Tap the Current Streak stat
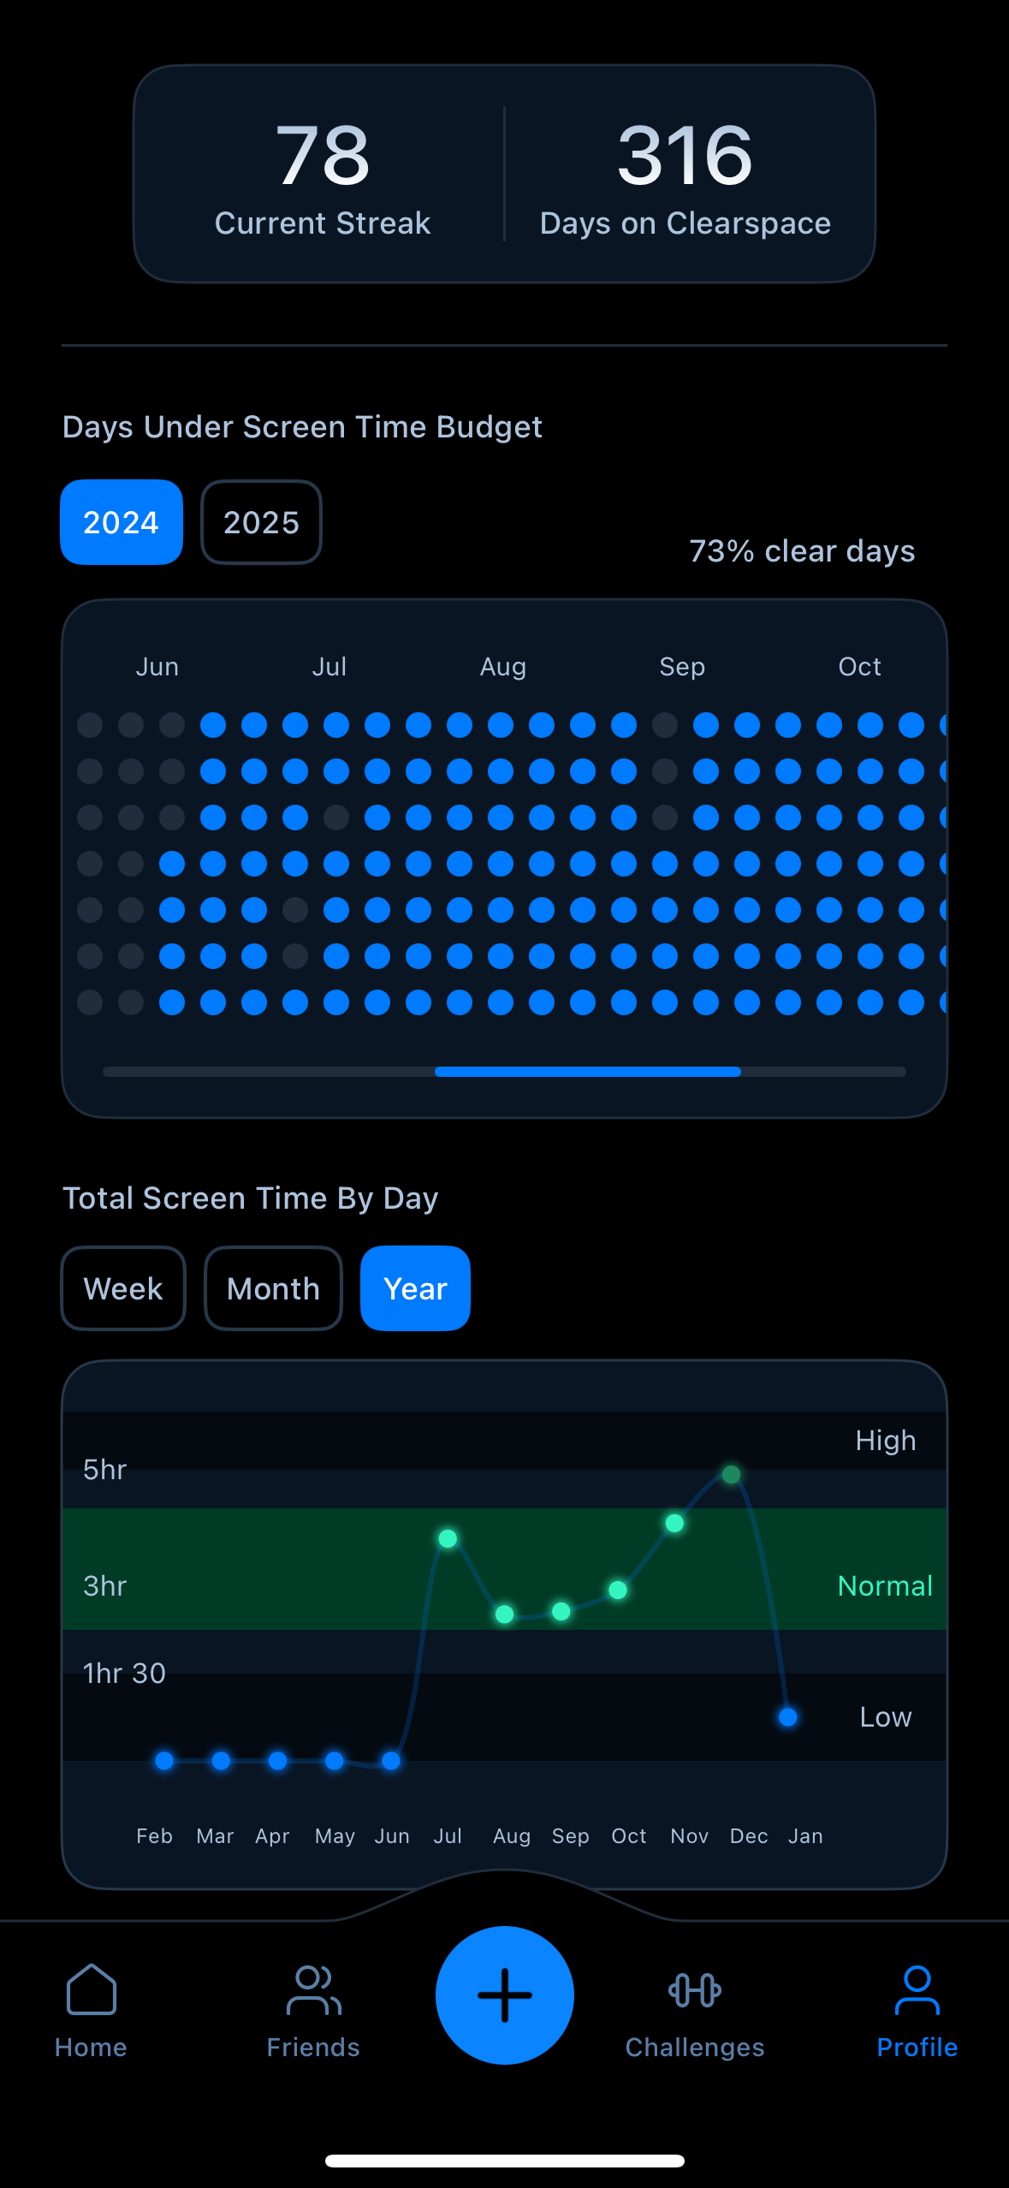This screenshot has height=2188, width=1009. click(323, 175)
